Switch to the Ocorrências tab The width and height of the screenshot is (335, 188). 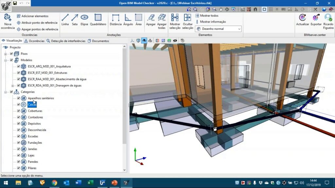34,41
